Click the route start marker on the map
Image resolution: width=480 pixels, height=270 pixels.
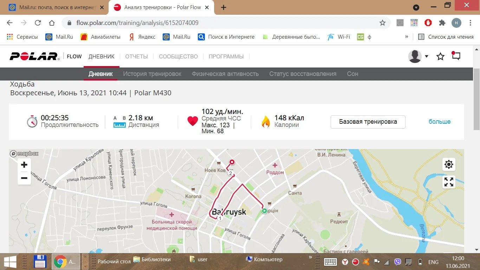pyautogui.click(x=264, y=211)
